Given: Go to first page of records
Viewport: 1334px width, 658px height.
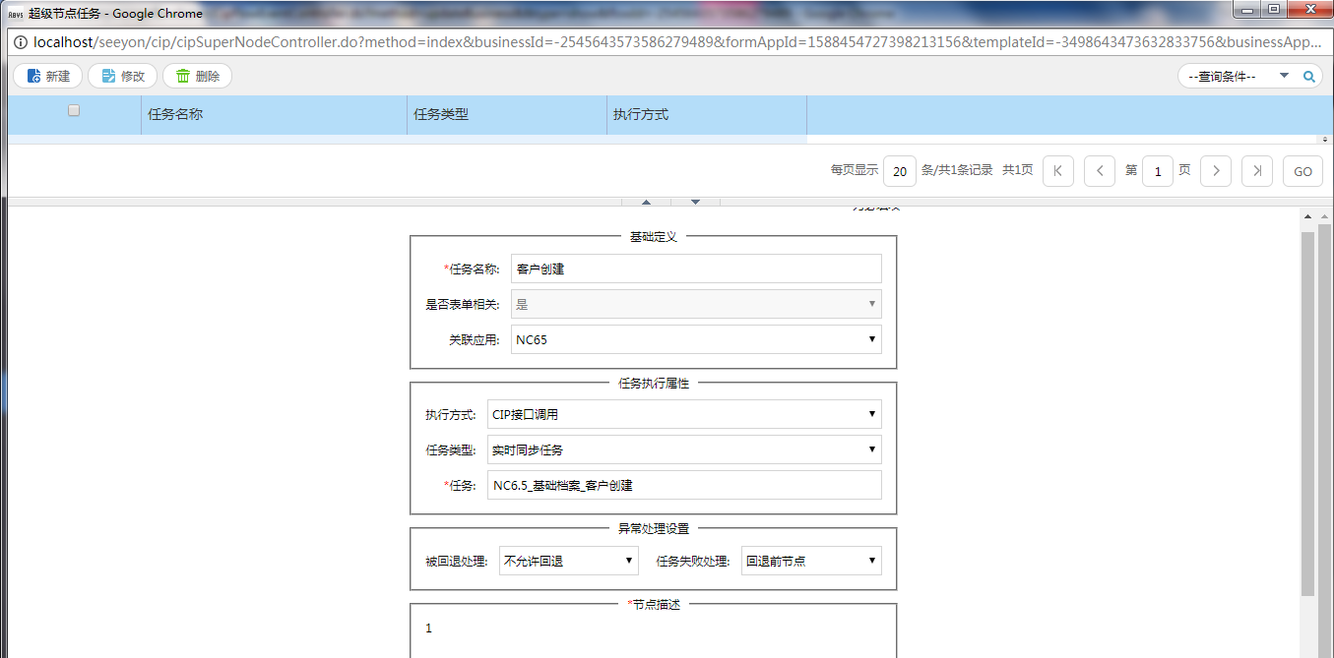Looking at the screenshot, I should coord(1057,171).
